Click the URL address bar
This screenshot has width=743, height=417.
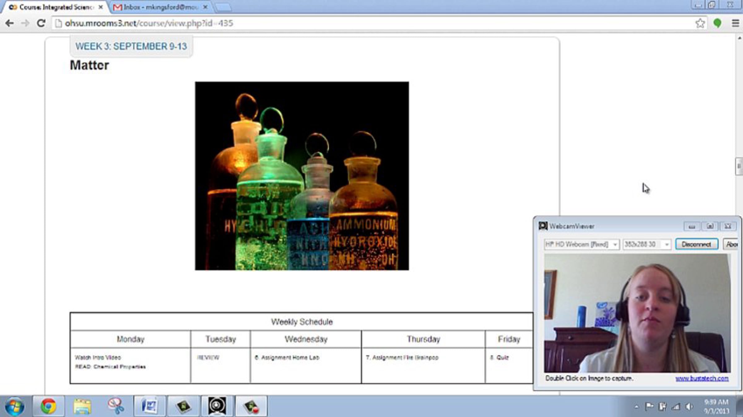tap(371, 23)
